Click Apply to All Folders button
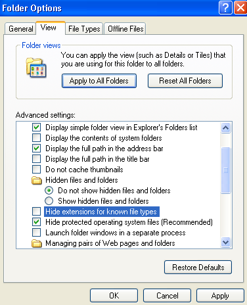 tap(99, 81)
